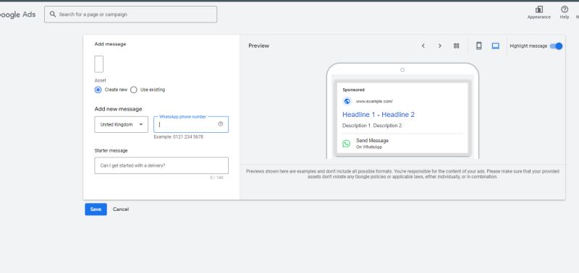The width and height of the screenshot is (579, 273).
Task: Toggle Highlight message switch
Action: (x=556, y=46)
